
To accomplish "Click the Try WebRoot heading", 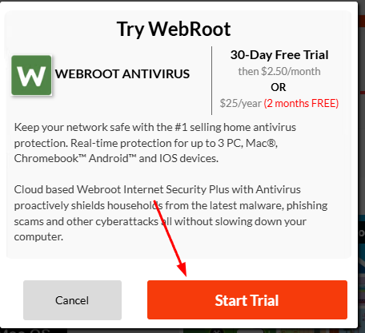I will click(x=174, y=29).
